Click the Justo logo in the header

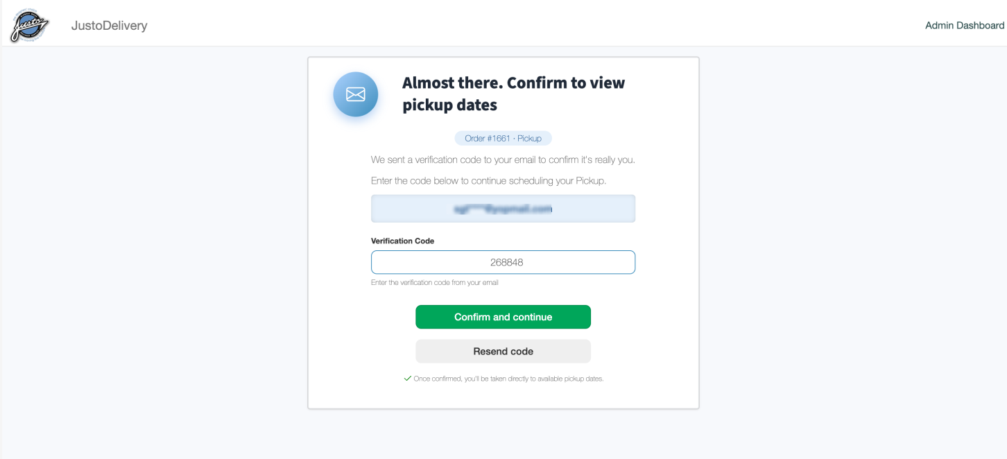[29, 26]
